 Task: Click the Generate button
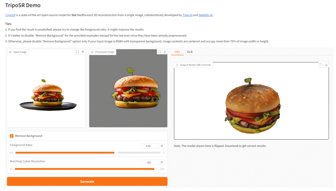[x=87, y=181]
